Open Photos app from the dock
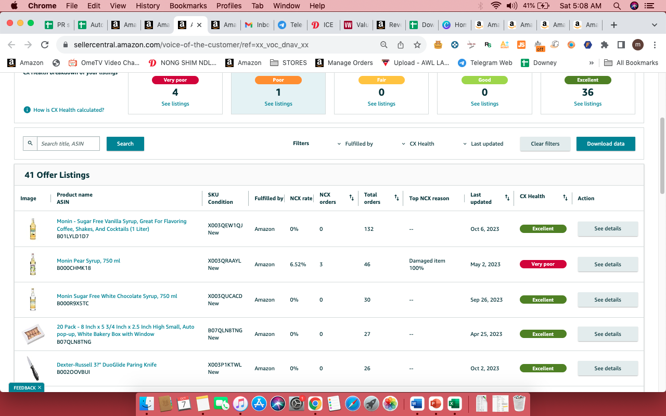 click(x=390, y=403)
